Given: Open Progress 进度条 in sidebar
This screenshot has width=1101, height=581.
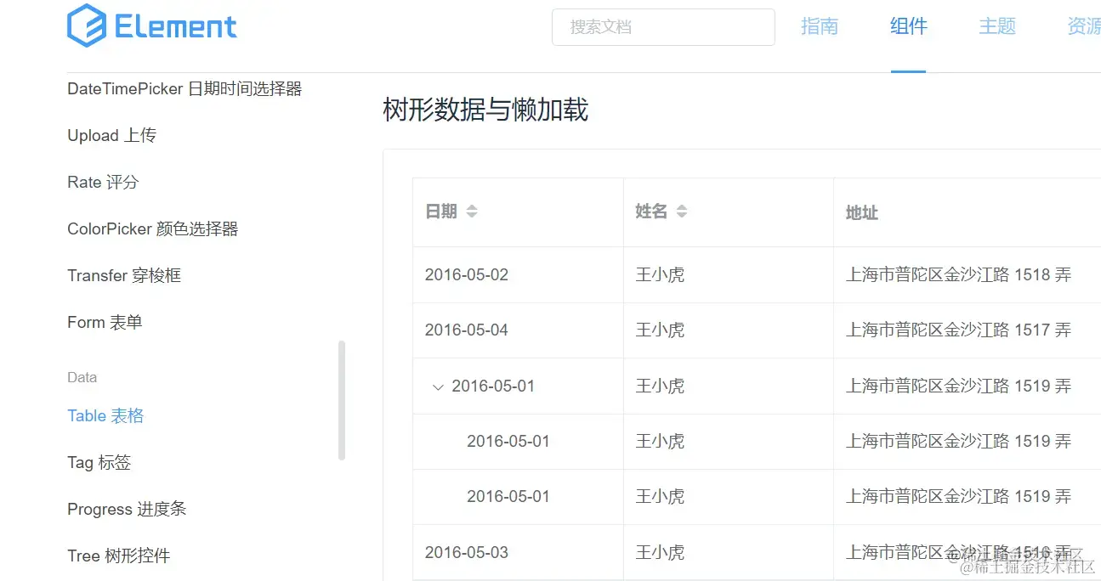Looking at the screenshot, I should pos(127,509).
